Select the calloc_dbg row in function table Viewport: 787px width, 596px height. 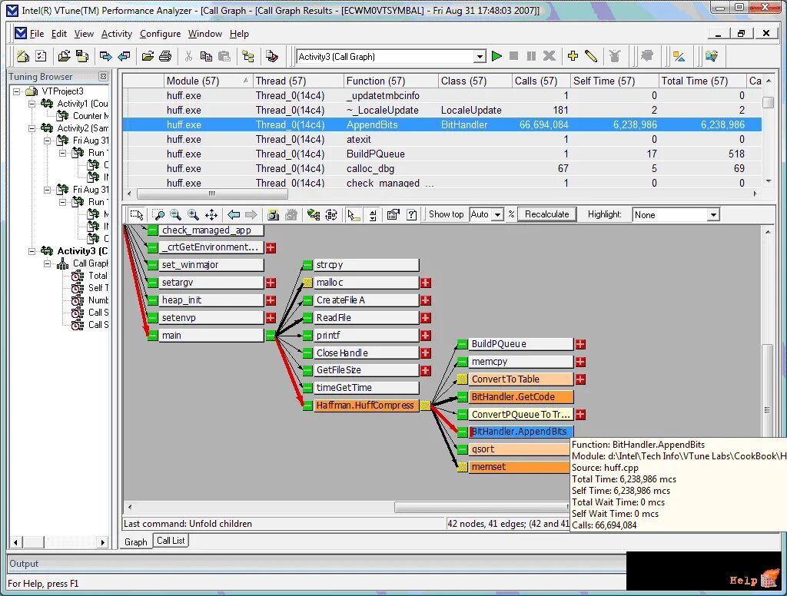[442, 168]
